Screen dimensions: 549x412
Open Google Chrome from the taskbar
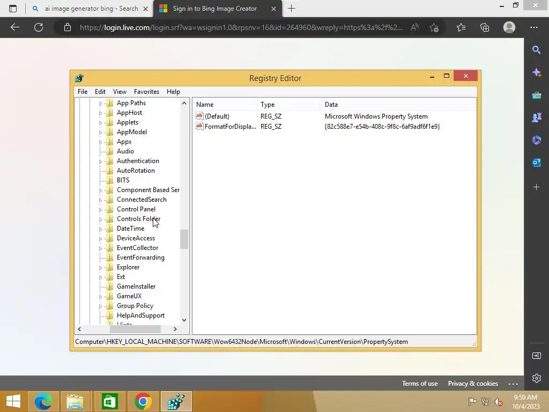pos(143,401)
